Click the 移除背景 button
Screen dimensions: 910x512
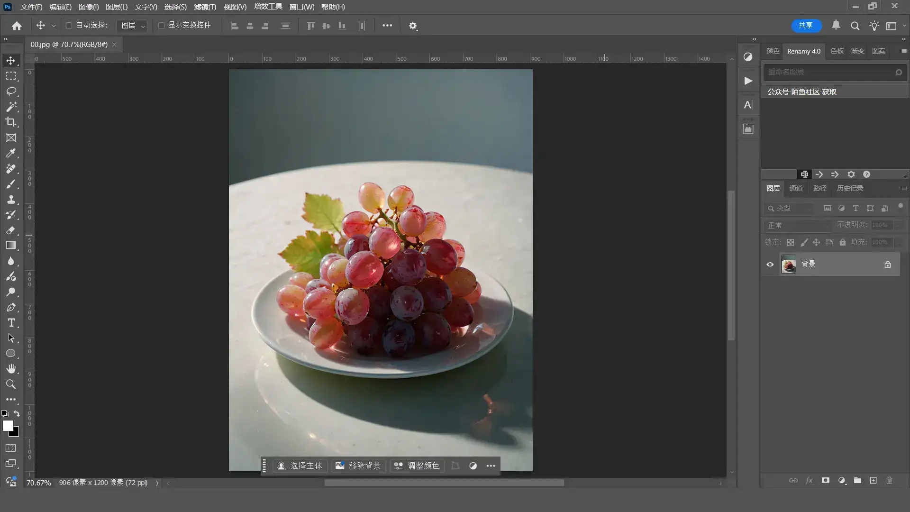358,466
